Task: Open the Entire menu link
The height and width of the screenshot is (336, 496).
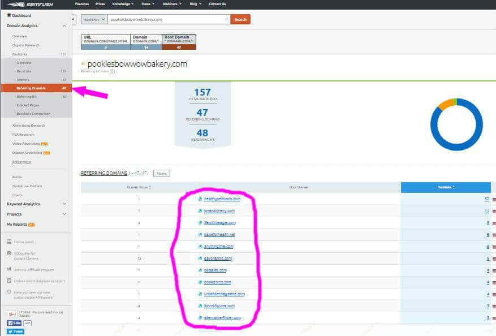Action: [22, 162]
